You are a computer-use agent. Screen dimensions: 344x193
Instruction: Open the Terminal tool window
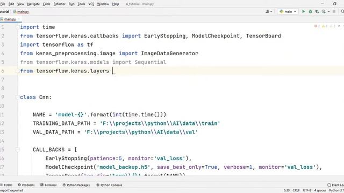pyautogui.click(x=48, y=185)
